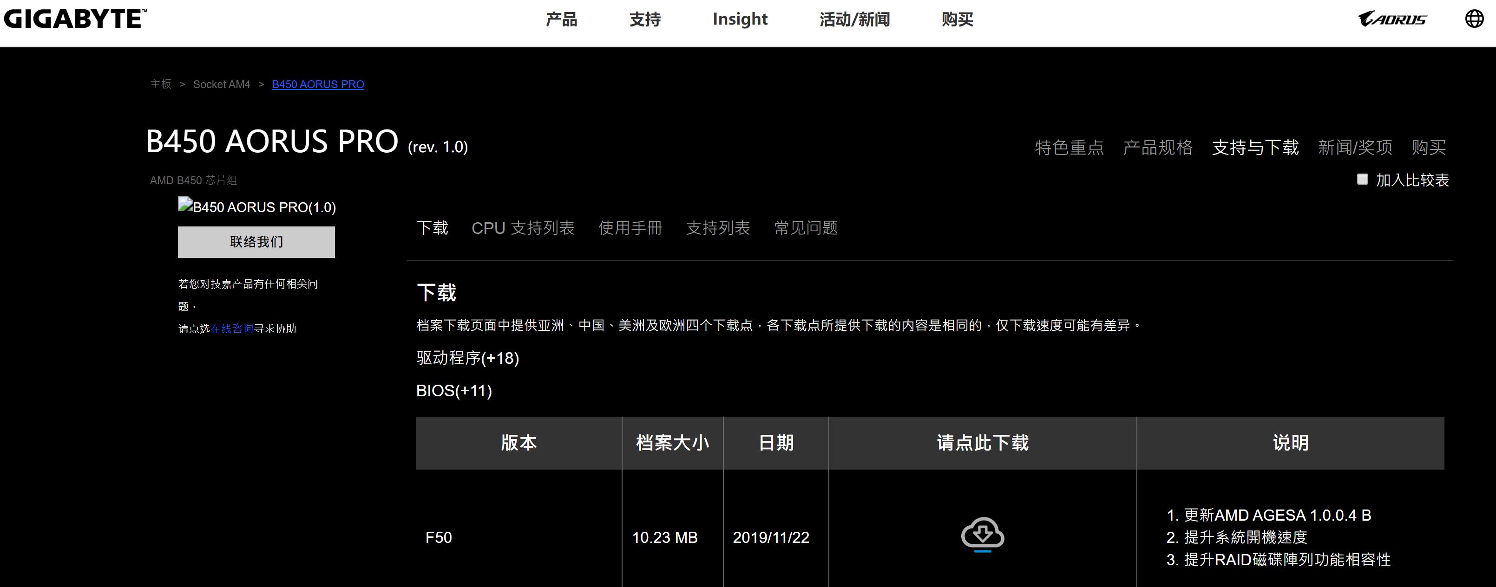Viewport: 1496px width, 587px height.
Task: Open the 购买 product tab
Action: point(1429,148)
